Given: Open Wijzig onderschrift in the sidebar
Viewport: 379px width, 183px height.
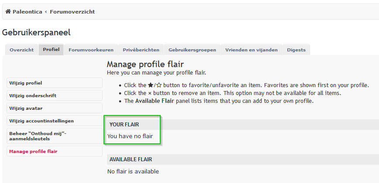Looking at the screenshot, I should (33, 95).
